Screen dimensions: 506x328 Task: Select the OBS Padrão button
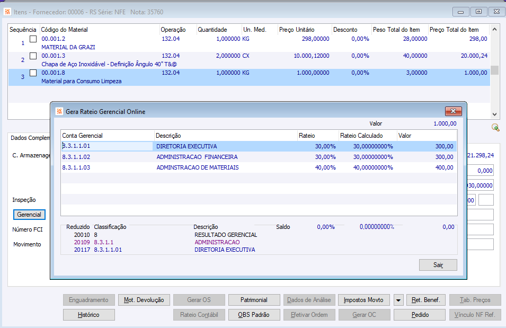click(253, 315)
